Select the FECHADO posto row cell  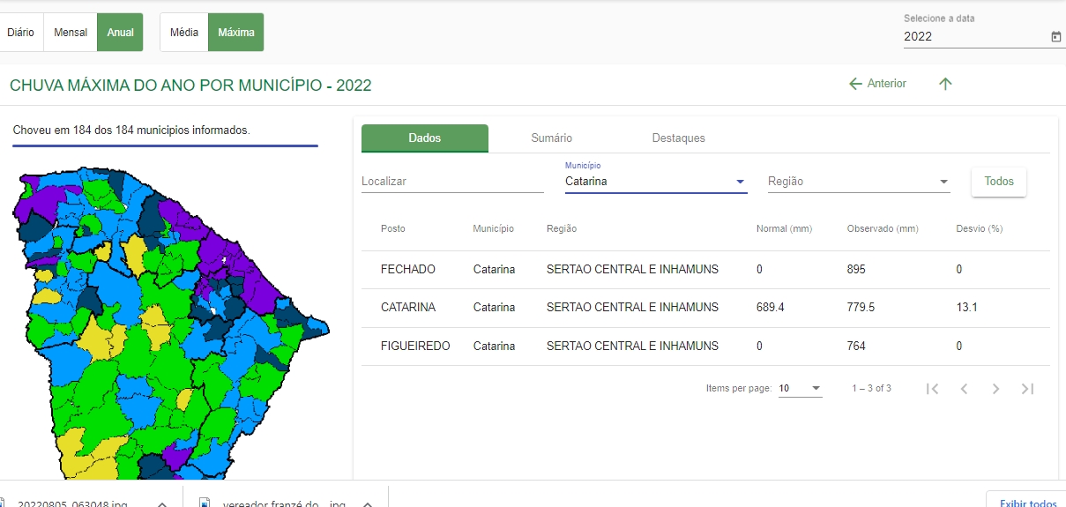pyautogui.click(x=408, y=270)
